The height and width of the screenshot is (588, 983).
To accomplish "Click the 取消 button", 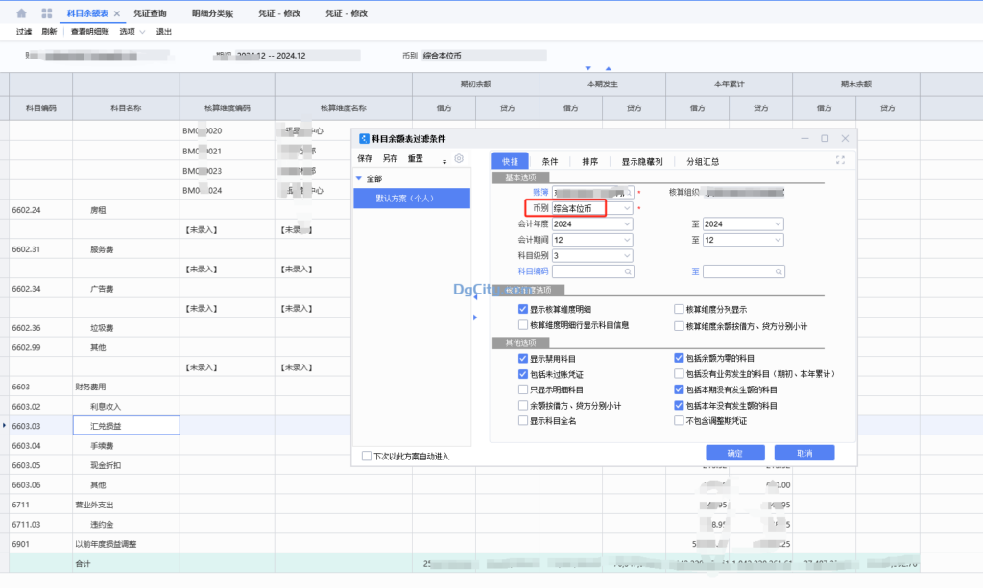I will (804, 453).
